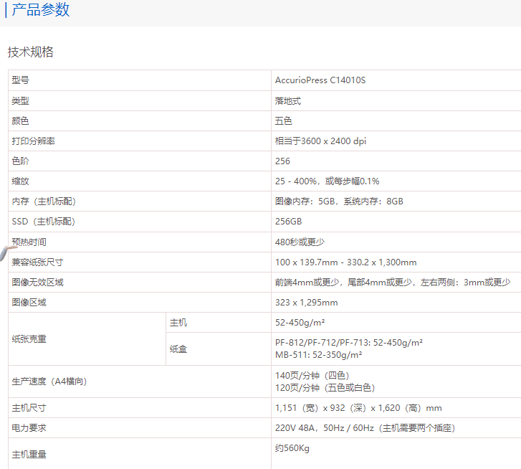The height and width of the screenshot is (469, 521).
Task: Click the 落地式 value cell
Action: (288, 100)
